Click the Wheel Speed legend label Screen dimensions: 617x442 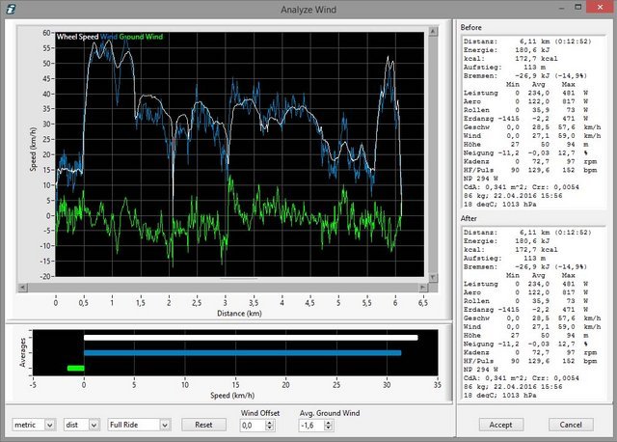coord(77,37)
